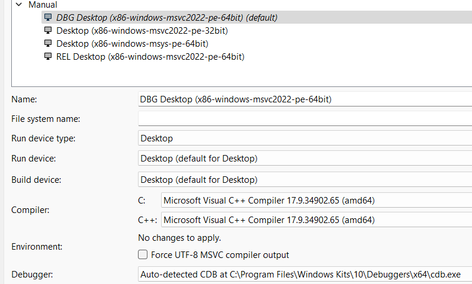Click monitor icon beside the msys Desktop kit
This screenshot has width=472, height=284.
tap(49, 44)
